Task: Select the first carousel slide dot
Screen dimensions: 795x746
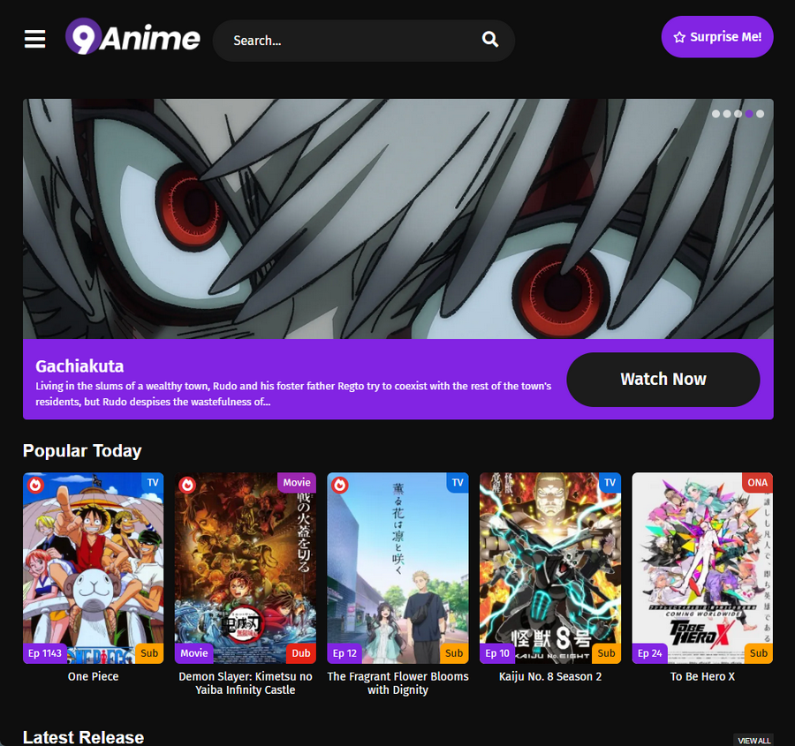Action: coord(716,114)
